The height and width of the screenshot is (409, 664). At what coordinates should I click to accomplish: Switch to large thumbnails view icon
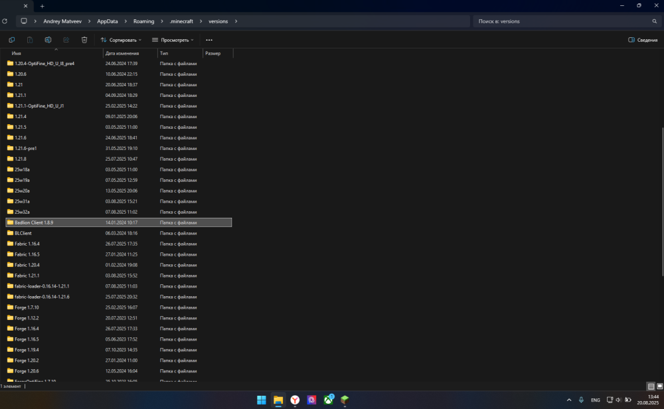click(x=660, y=386)
